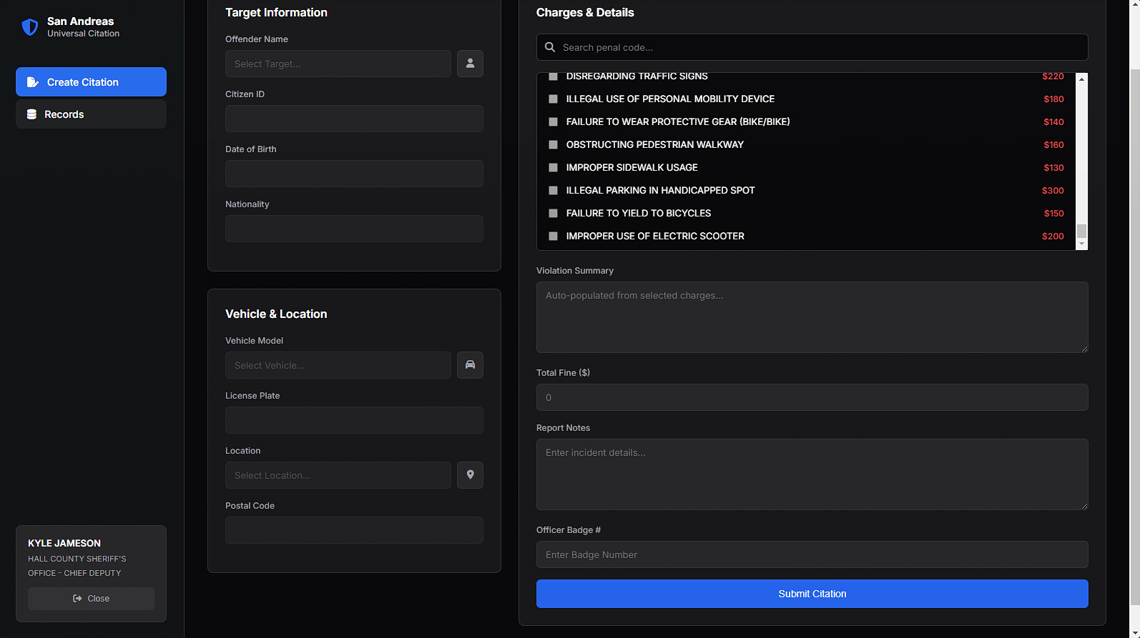Click the Violation Summary text area
1140x638 pixels.
(x=812, y=317)
